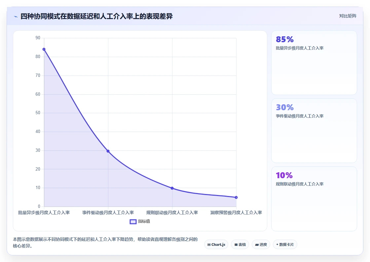Image resolution: width=370 pixels, height=262 pixels.
Task: Click x-axis label 批量异步级月度人工介入率
Action: click(44, 213)
